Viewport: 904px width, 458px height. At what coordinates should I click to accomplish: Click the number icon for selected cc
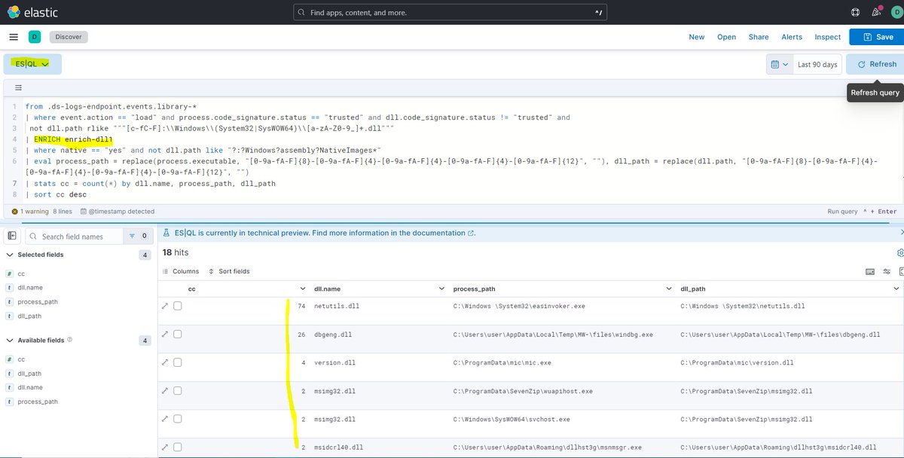[8, 273]
